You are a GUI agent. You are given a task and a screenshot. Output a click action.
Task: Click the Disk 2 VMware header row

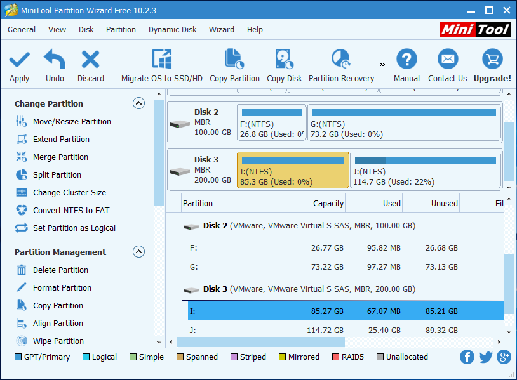pos(343,226)
